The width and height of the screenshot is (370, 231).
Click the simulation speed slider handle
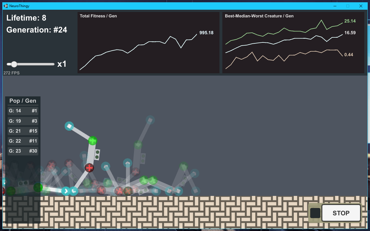tap(14, 64)
